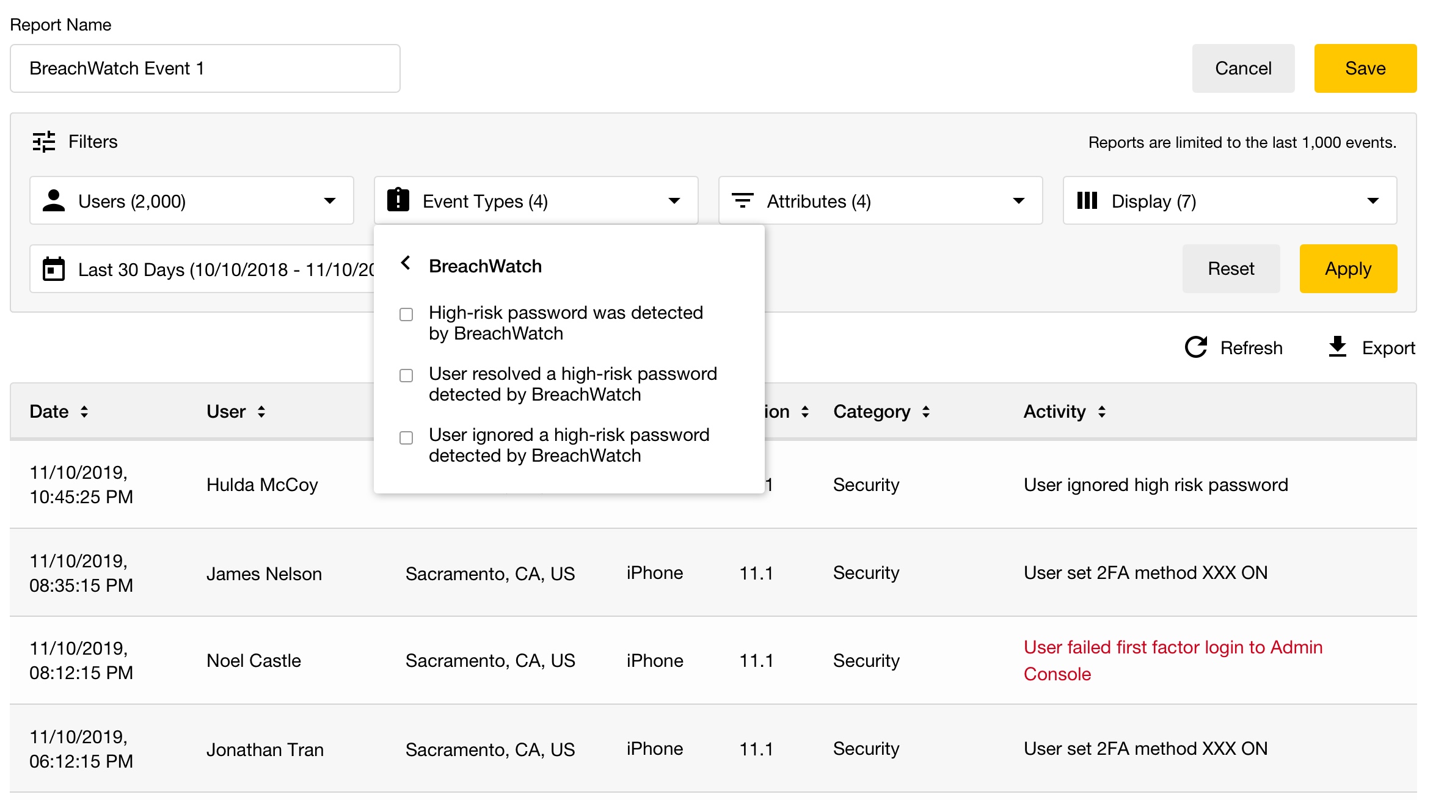The height and width of the screenshot is (800, 1433).
Task: Click the Users person icon
Action: pyautogui.click(x=54, y=201)
